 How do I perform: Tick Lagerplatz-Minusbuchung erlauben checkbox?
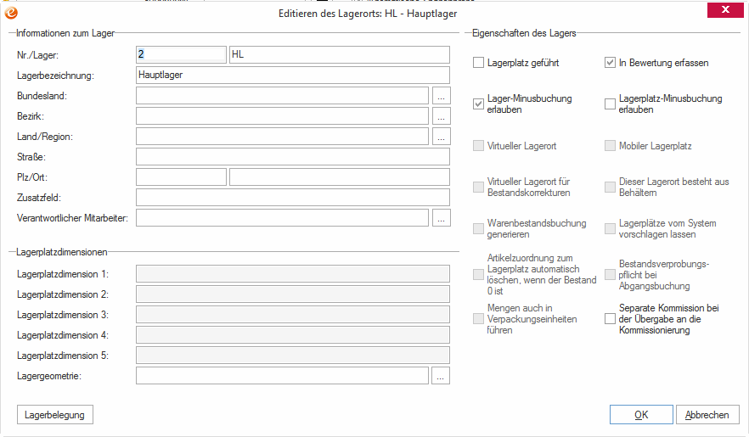click(610, 104)
